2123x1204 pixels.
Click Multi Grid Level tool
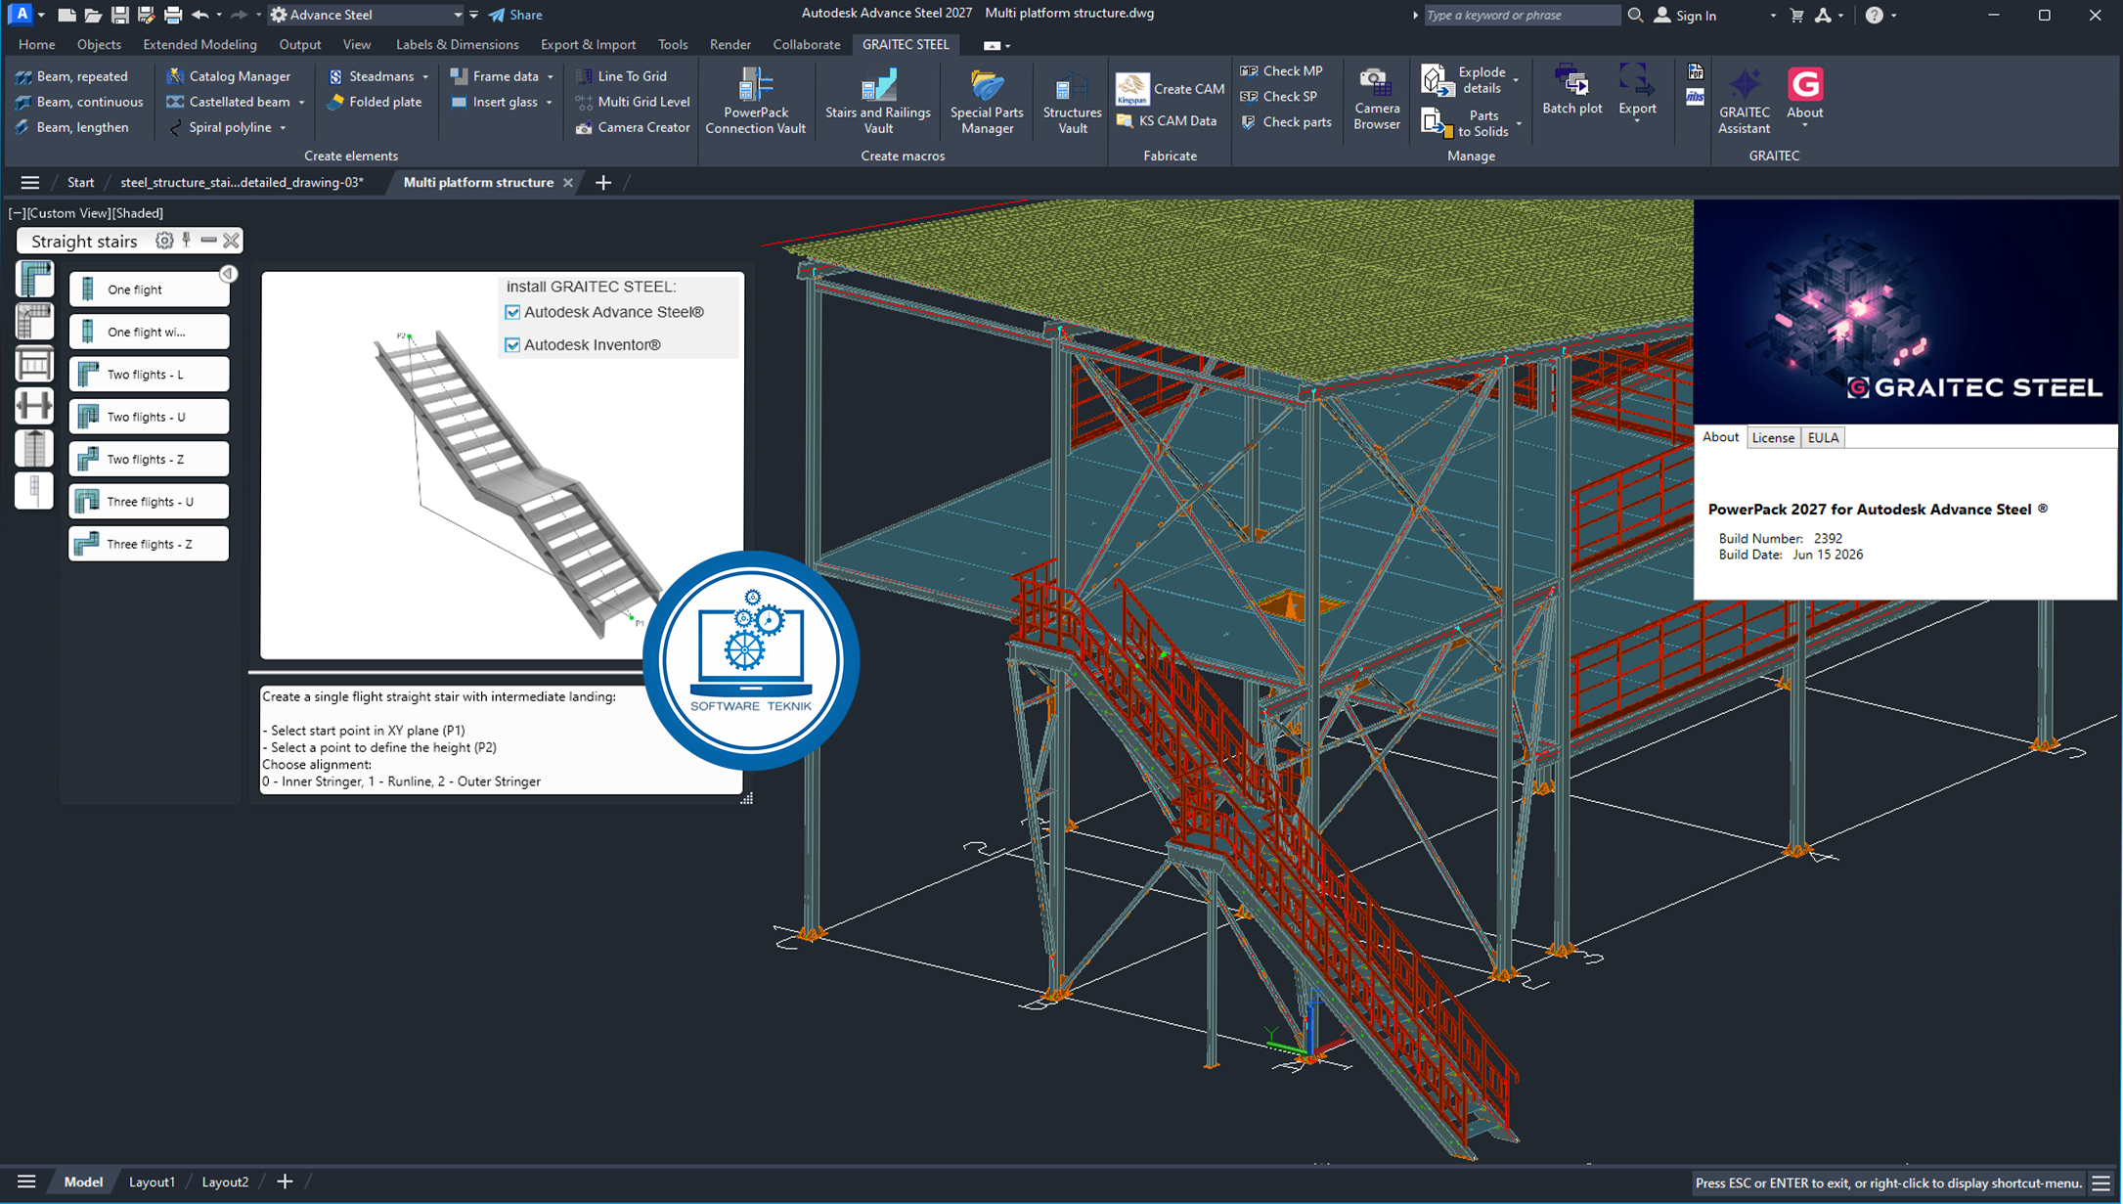633,102
